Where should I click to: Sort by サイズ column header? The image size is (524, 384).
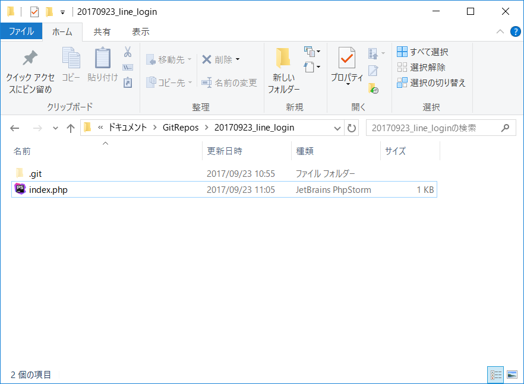click(x=395, y=151)
